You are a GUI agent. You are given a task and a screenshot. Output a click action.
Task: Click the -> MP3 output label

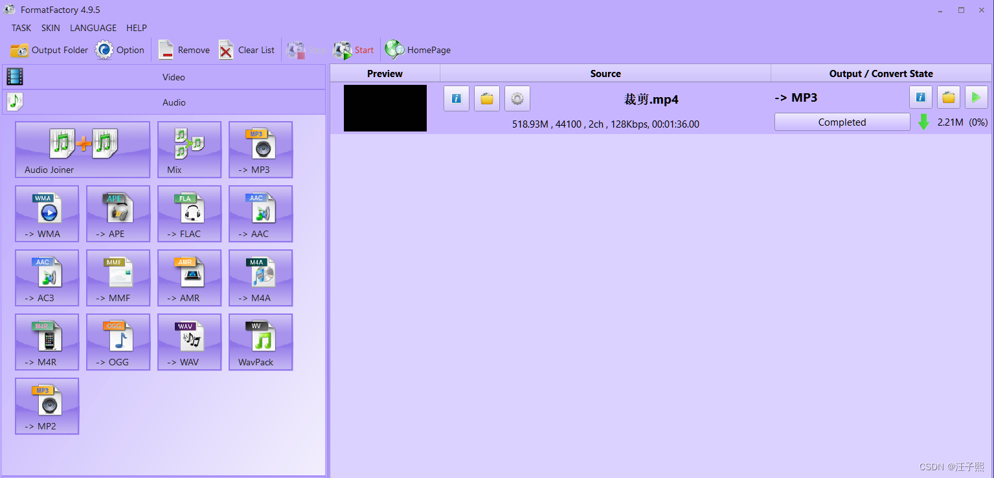click(x=796, y=98)
